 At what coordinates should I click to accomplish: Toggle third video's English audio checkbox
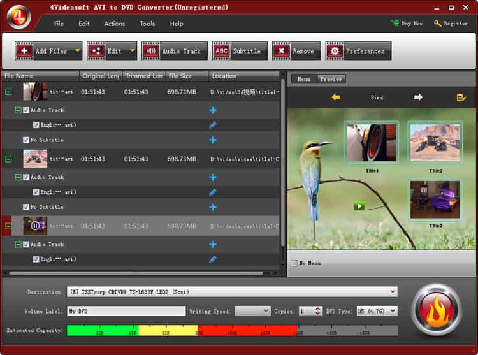tap(36, 259)
